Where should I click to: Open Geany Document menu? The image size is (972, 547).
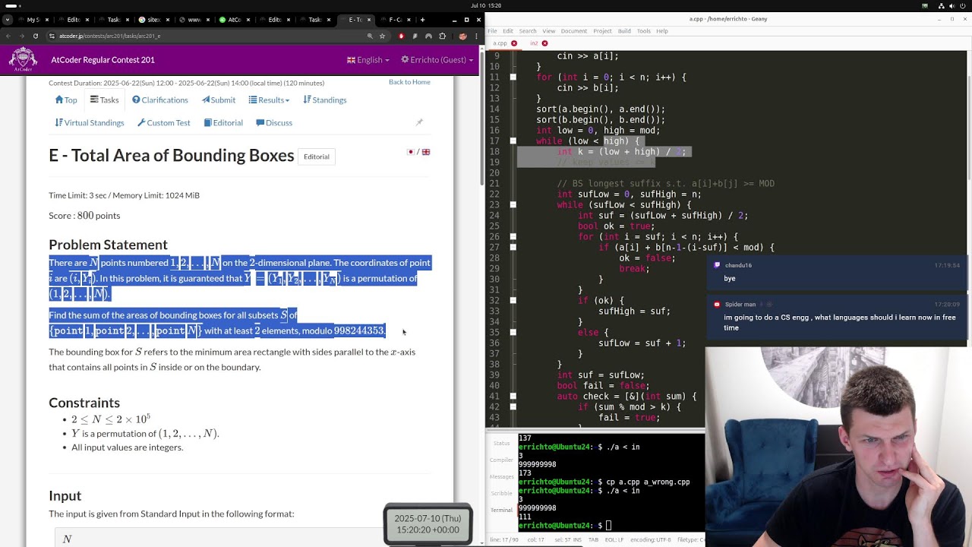click(574, 31)
